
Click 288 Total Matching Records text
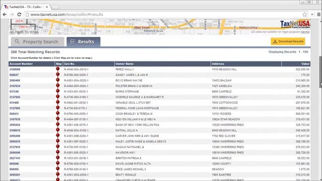tap(35, 52)
